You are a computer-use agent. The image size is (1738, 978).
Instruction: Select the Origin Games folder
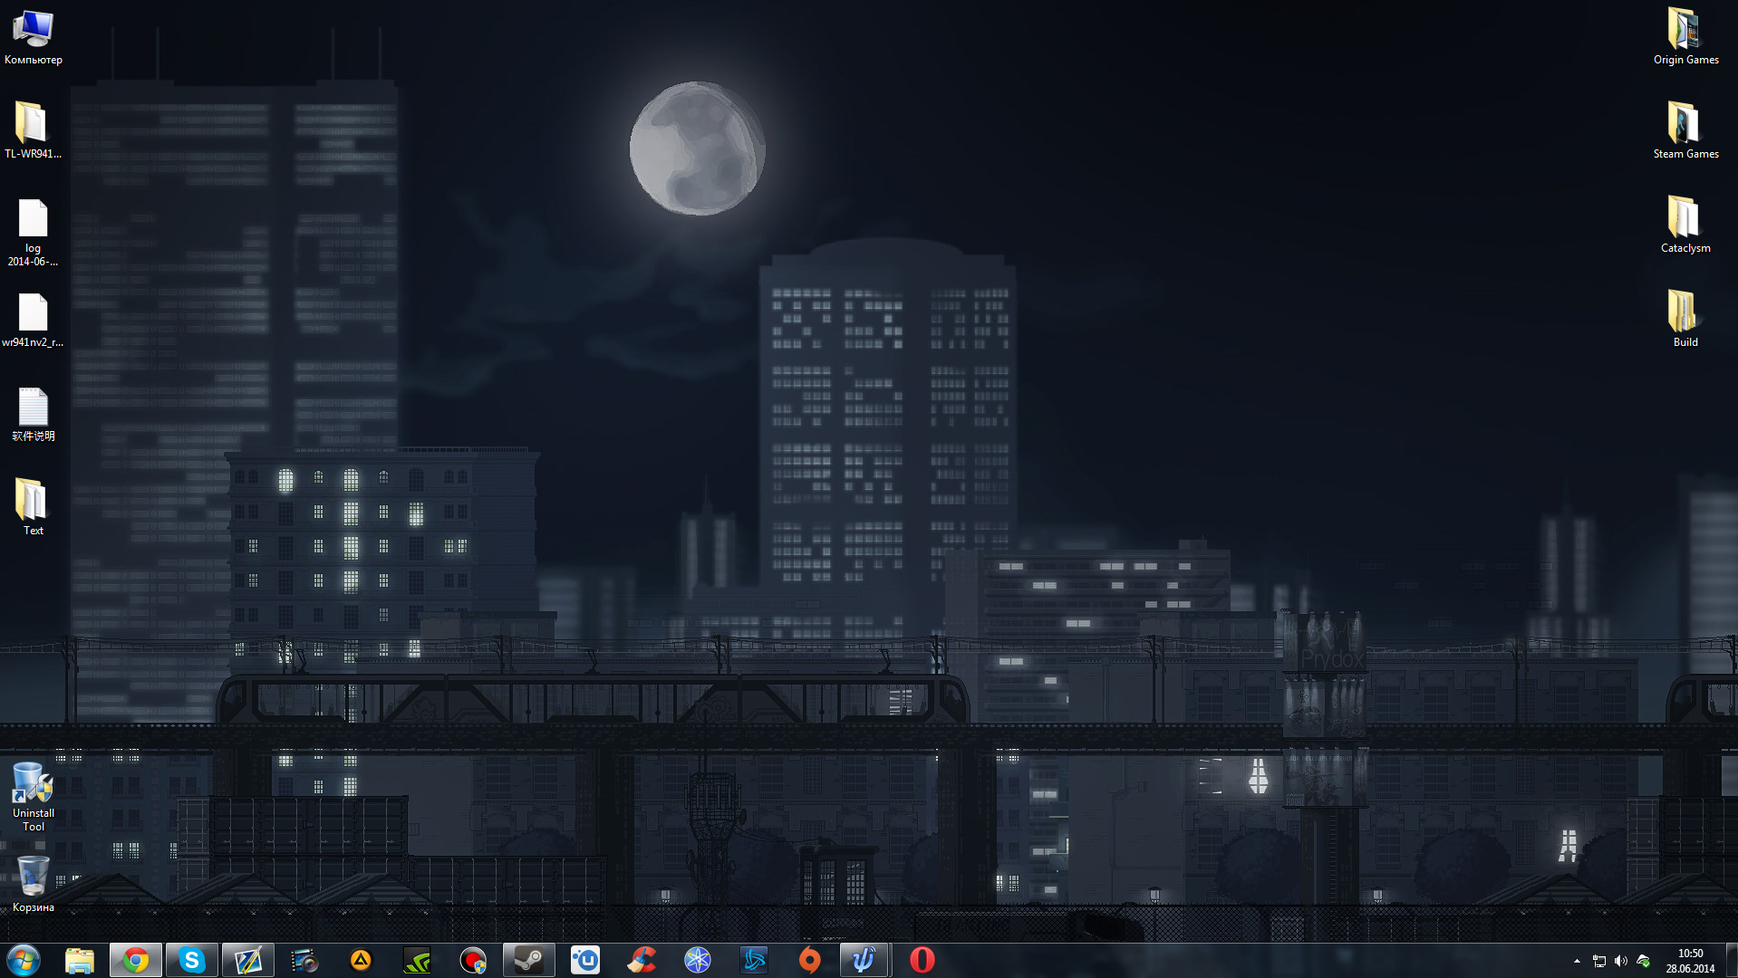[1685, 38]
